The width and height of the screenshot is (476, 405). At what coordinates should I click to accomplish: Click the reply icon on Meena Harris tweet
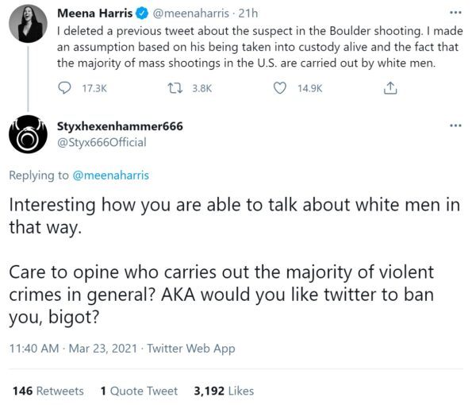[x=65, y=89]
